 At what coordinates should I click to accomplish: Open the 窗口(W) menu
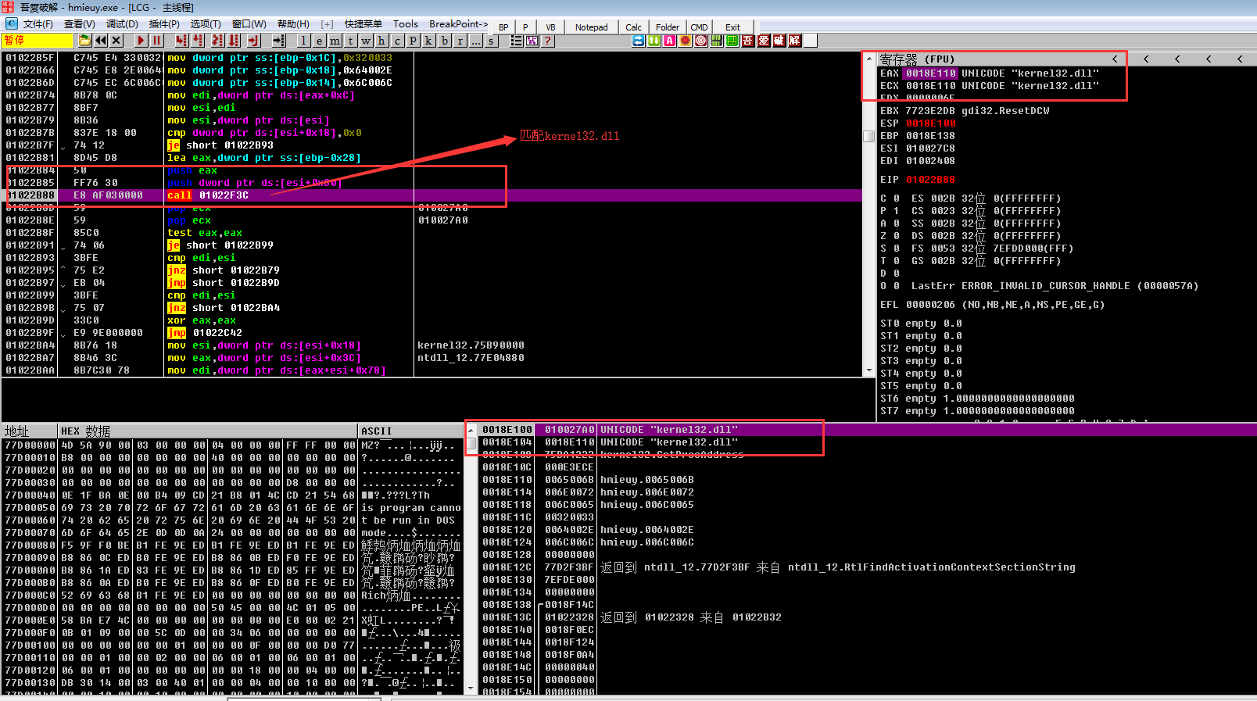(x=249, y=24)
